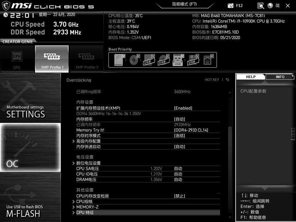Click the settings list scrollbar thumb
The image size is (296, 222).
click(x=230, y=168)
